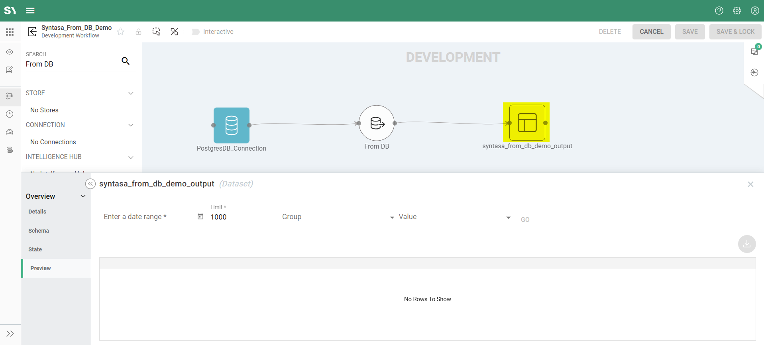Open the help question mark icon

(719, 11)
